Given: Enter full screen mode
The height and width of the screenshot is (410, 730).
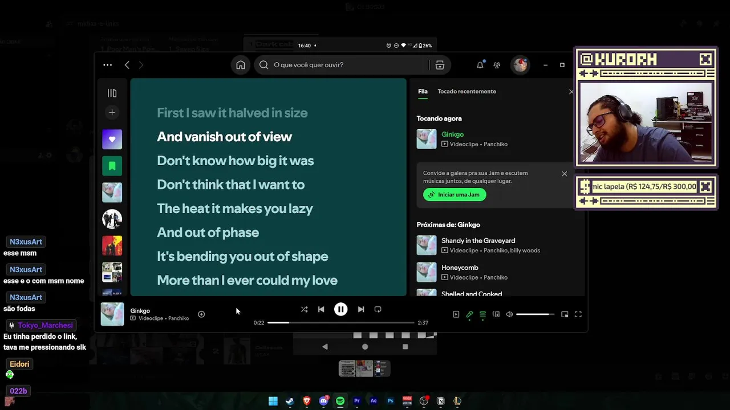Looking at the screenshot, I should tap(578, 314).
